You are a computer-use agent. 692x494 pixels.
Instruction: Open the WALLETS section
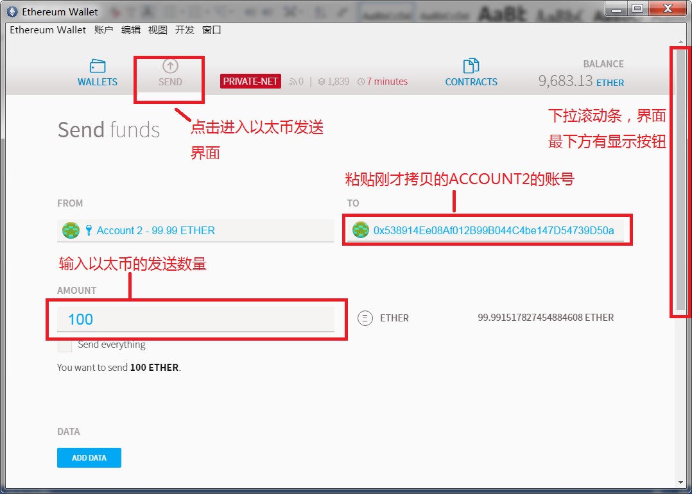pos(98,72)
